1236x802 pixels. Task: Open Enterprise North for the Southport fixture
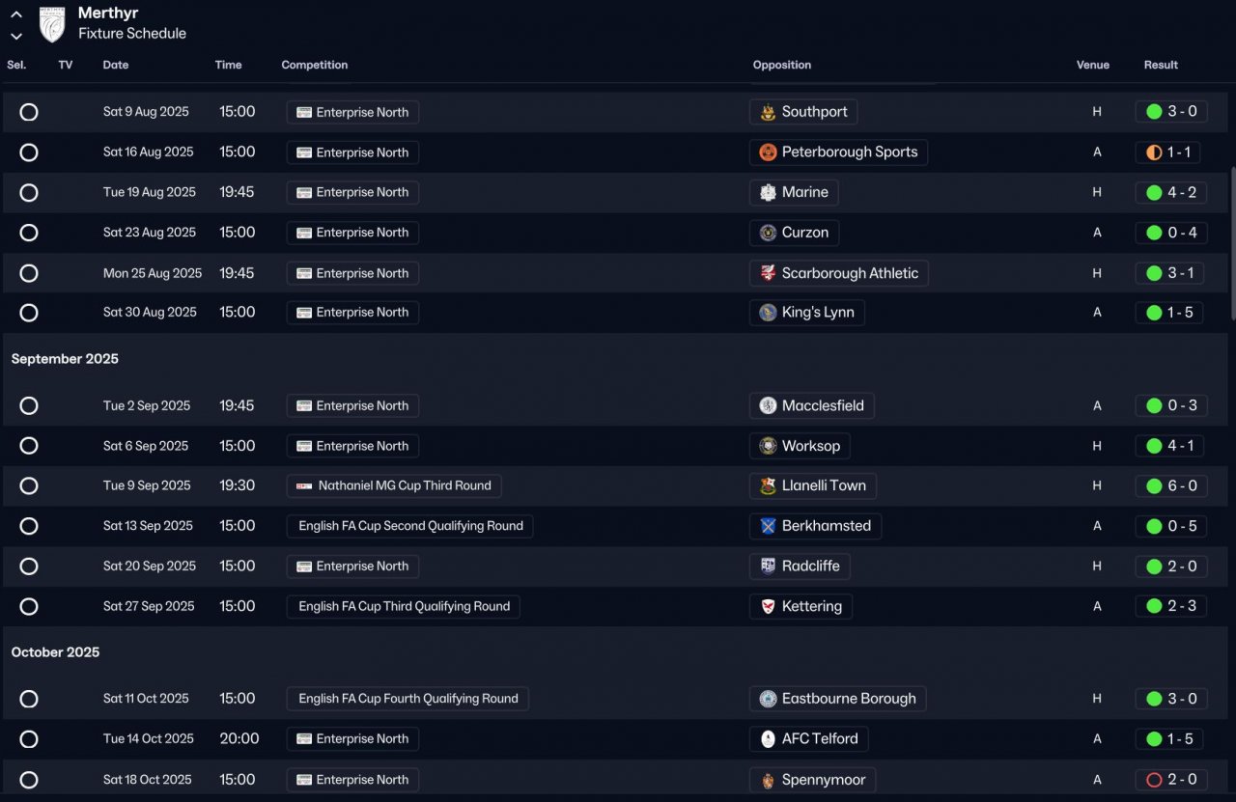(x=352, y=112)
